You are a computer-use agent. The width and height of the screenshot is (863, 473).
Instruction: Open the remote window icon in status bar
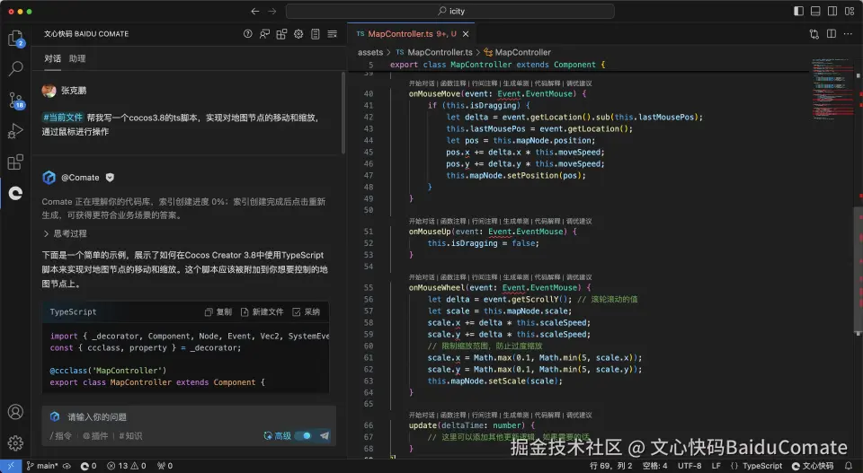tap(11, 466)
